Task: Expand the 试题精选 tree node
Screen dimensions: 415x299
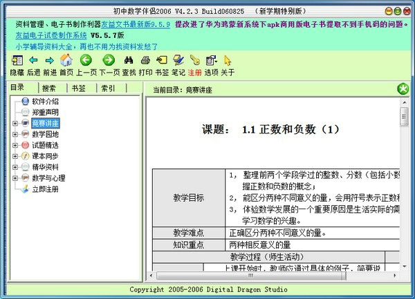Action: click(15, 146)
